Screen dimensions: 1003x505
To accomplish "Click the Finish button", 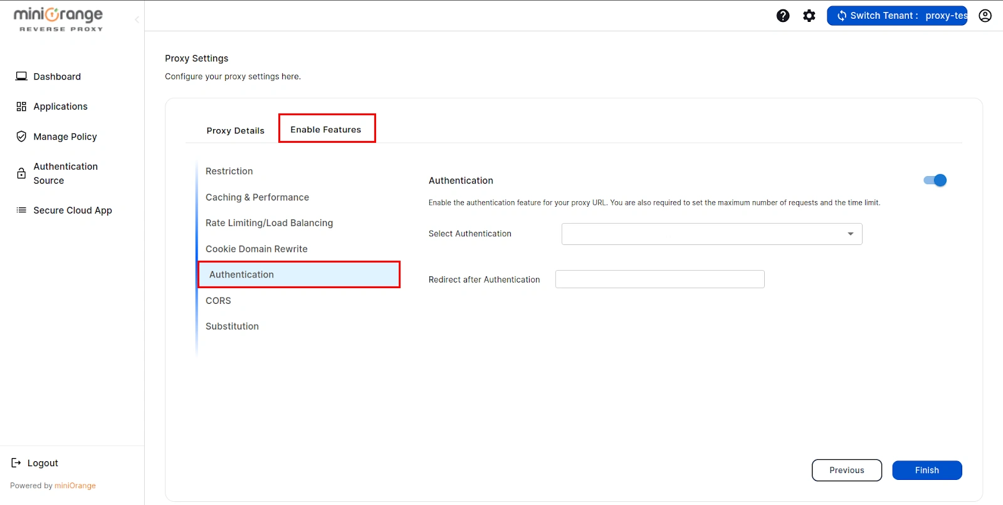I will click(x=927, y=471).
